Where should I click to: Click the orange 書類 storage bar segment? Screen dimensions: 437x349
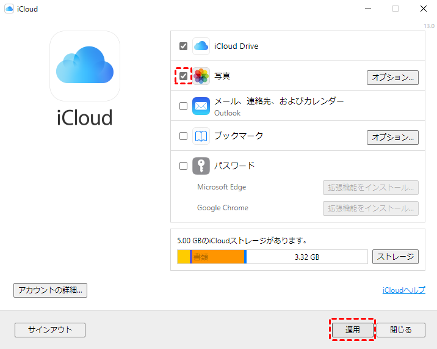[218, 257]
